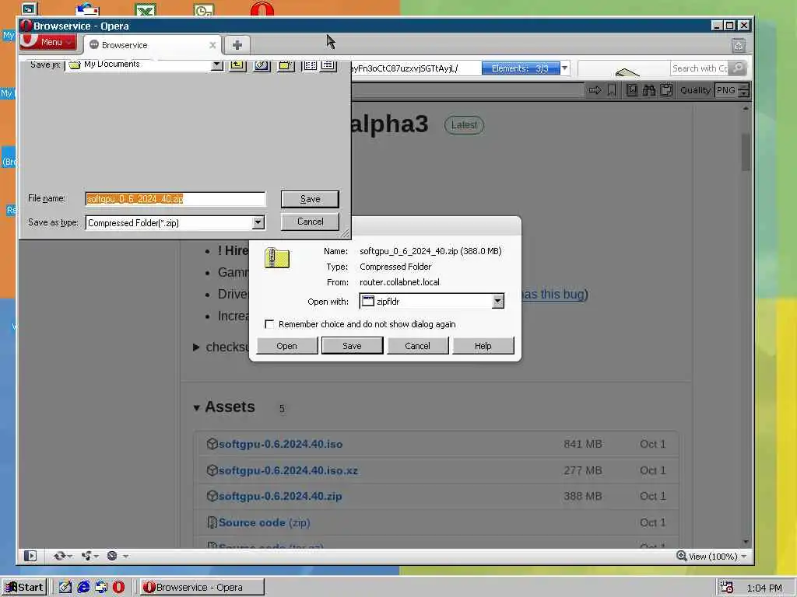The width and height of the screenshot is (797, 597).
Task: Click the page scrollbar thumb
Action: coord(746,152)
